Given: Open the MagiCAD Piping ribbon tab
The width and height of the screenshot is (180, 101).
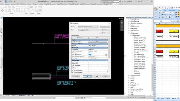Looking at the screenshot, I should click(x=73, y=4).
